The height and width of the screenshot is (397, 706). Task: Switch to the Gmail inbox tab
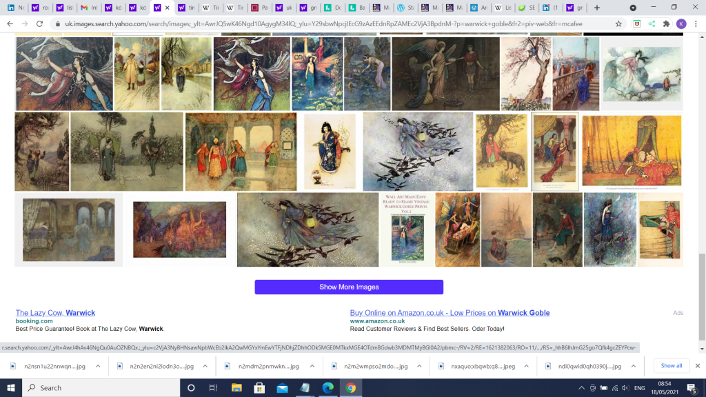pyautogui.click(x=88, y=8)
